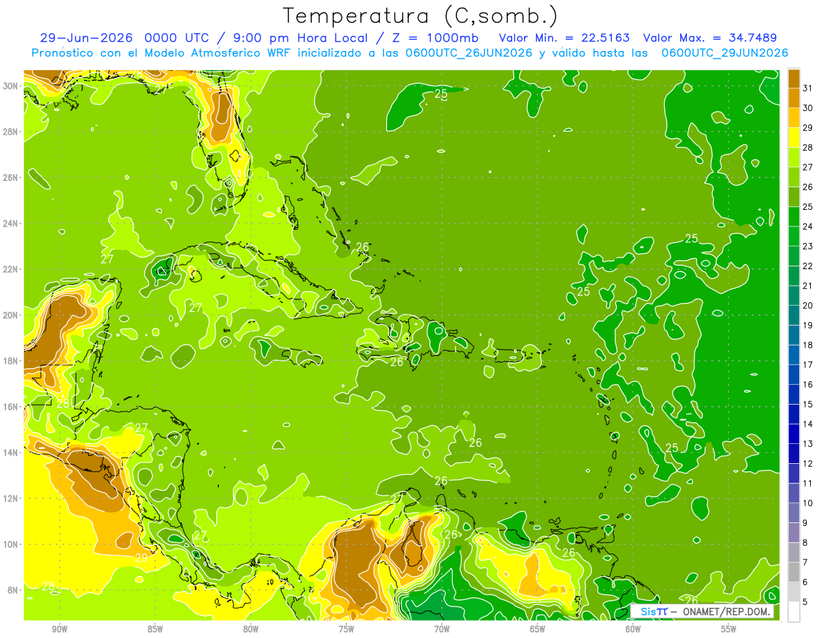Image resolution: width=826 pixels, height=638 pixels.
Task: Click the 'ONAMET/REP.DOM.' credit label
Action: coord(727,612)
